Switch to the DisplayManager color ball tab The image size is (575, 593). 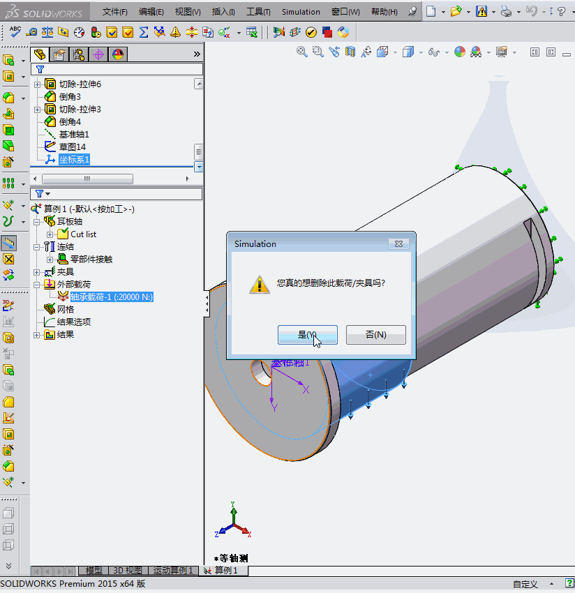pyautogui.click(x=118, y=54)
